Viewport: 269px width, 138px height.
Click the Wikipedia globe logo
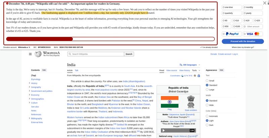[x=38, y=54]
